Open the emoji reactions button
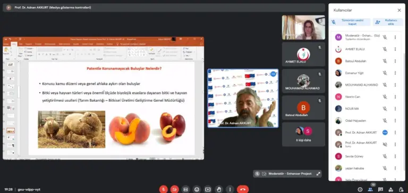Image resolution: width=408 pixels, height=193 pixels. pyautogui.click(x=197, y=189)
